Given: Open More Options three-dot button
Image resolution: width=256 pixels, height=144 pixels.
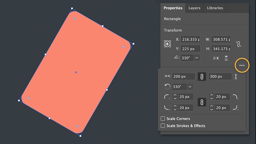Looking at the screenshot, I should point(242,65).
